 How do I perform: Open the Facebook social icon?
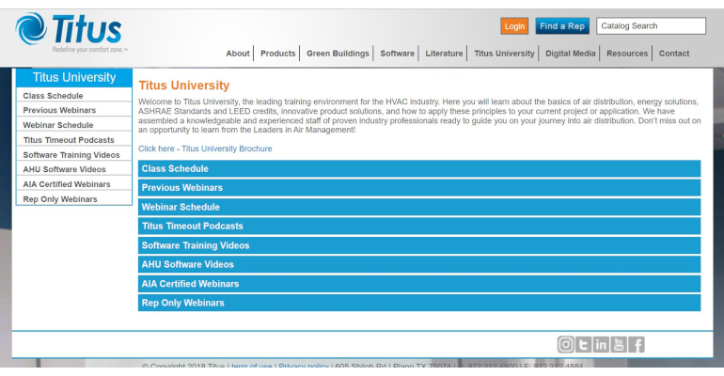coord(637,344)
